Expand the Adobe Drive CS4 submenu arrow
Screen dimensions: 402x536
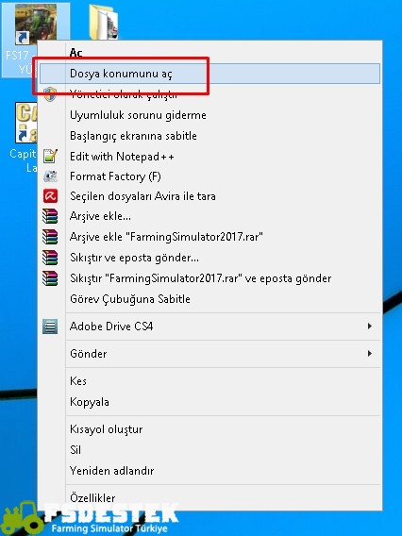pos(370,327)
